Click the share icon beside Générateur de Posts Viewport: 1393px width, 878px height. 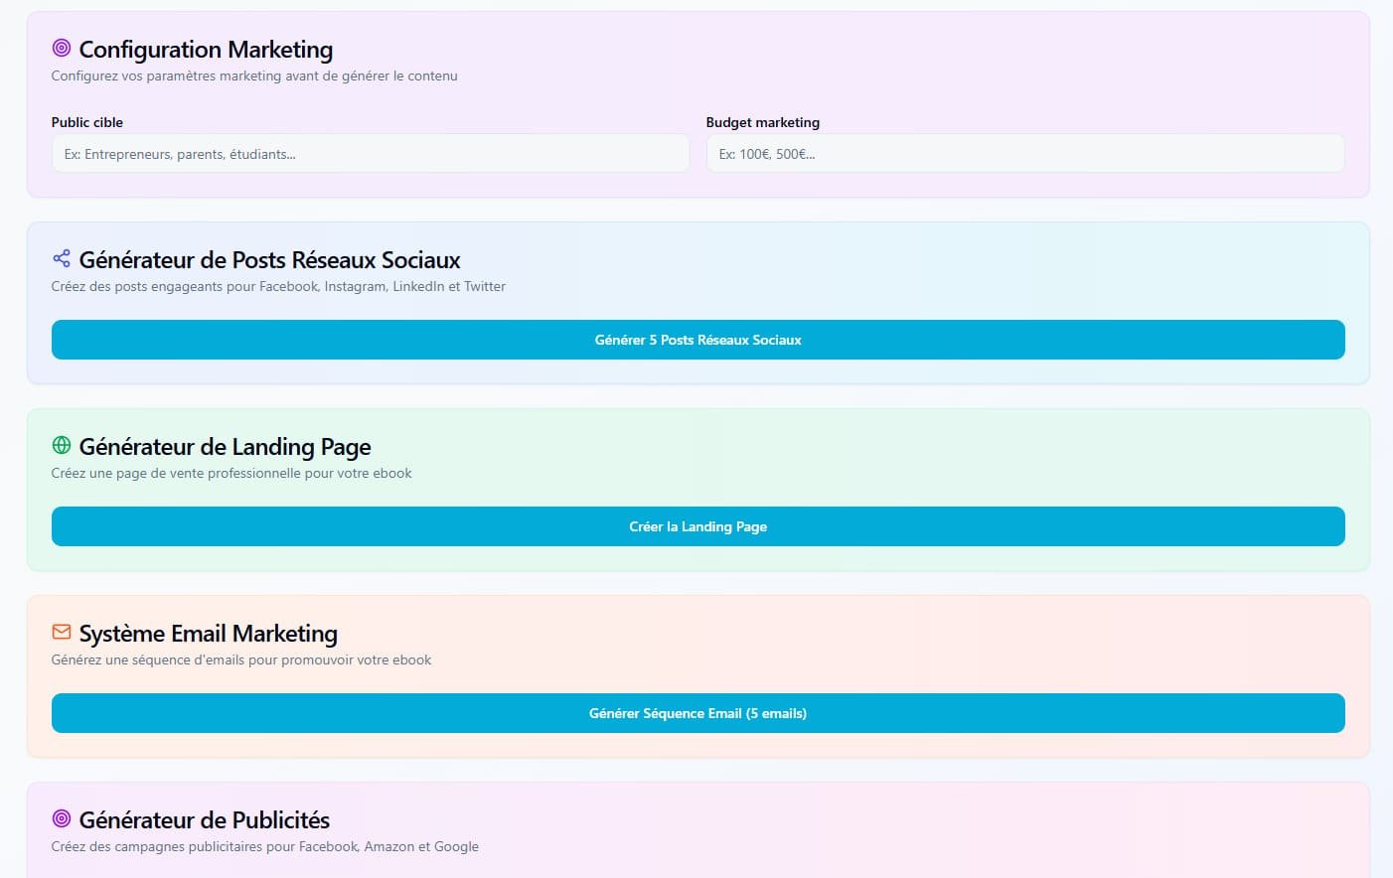(62, 258)
